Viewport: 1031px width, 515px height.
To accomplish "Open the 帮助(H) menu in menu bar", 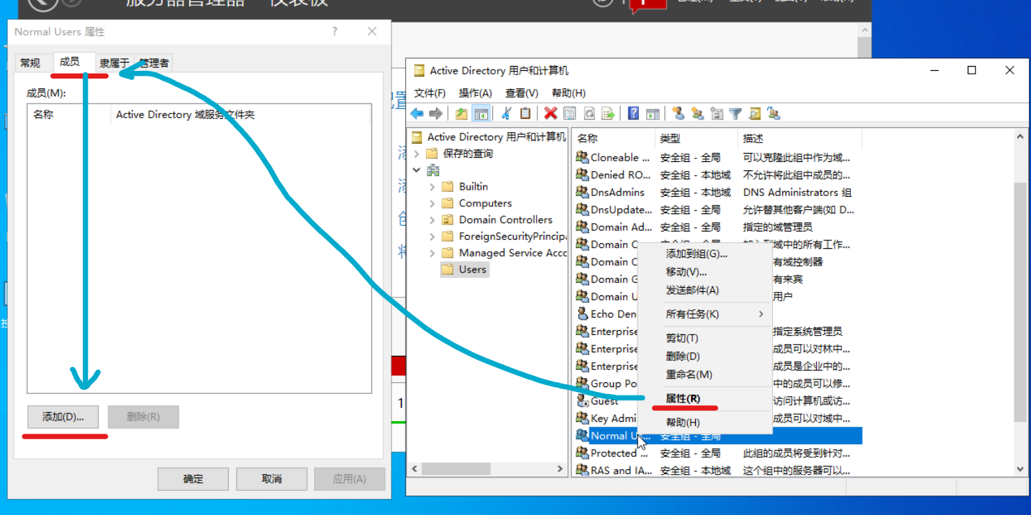I will tap(568, 93).
